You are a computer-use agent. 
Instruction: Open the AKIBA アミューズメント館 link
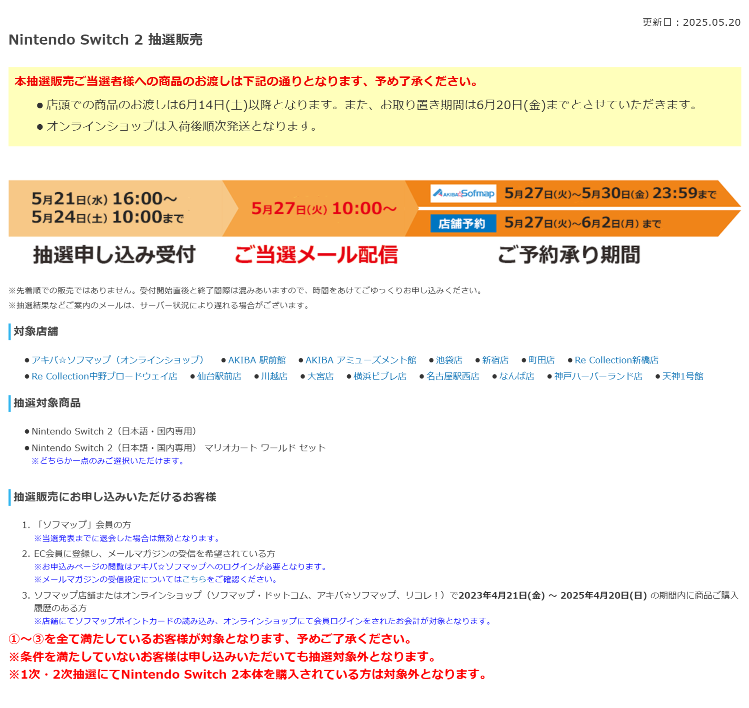(360, 360)
